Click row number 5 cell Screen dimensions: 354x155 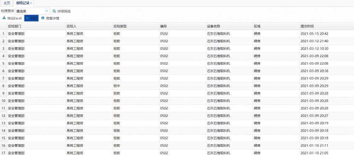click(x=4, y=64)
